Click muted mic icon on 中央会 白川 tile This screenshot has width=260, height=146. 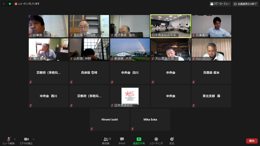tap(112, 82)
